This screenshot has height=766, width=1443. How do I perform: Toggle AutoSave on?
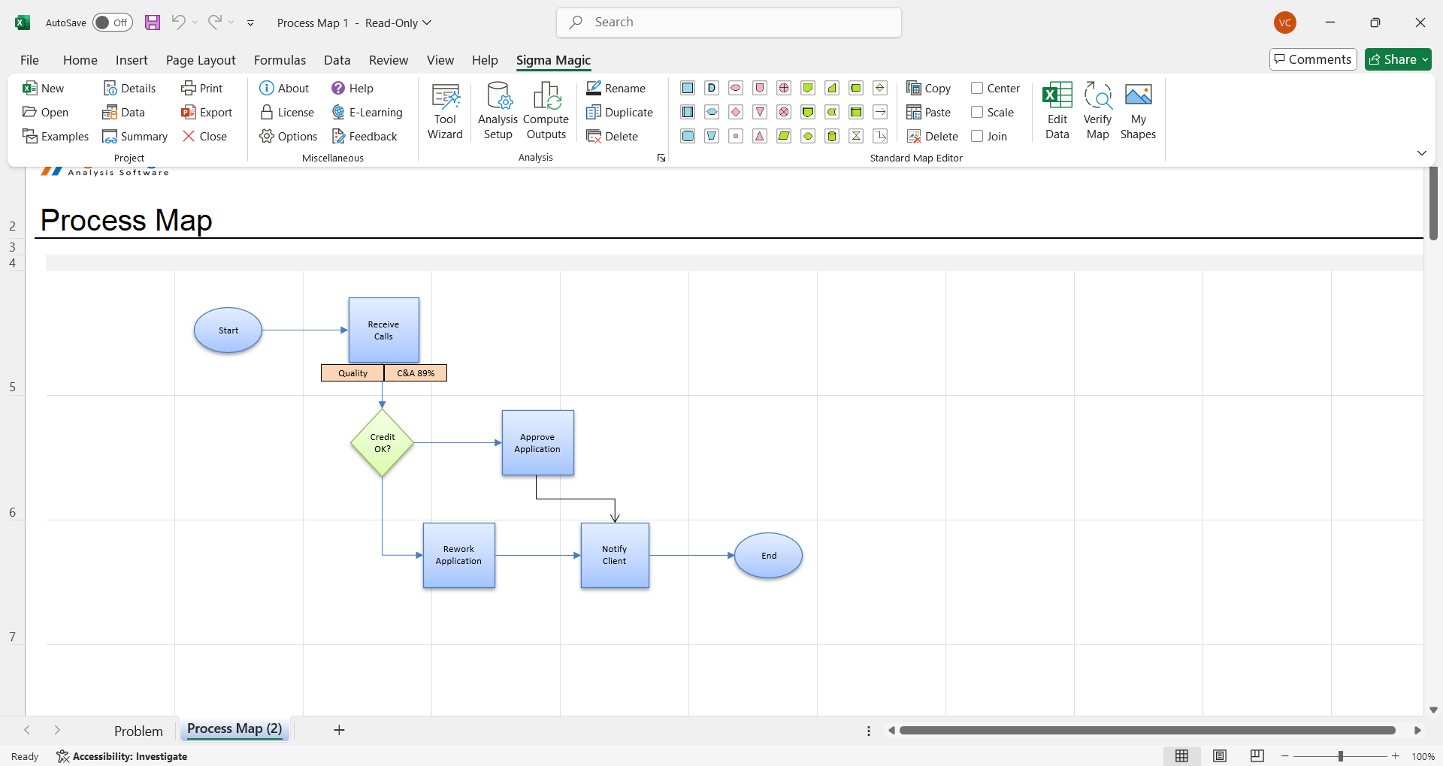112,23
